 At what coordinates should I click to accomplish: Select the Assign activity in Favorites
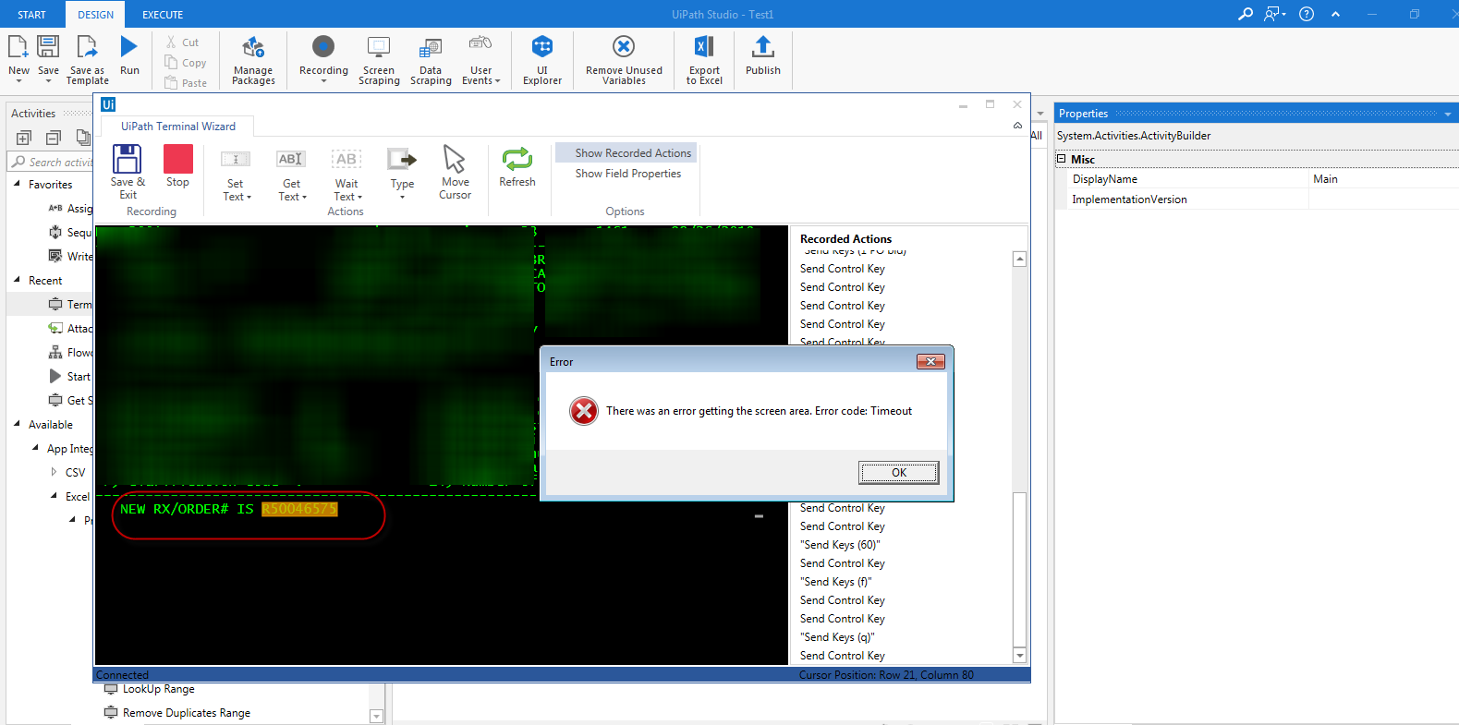(69, 208)
